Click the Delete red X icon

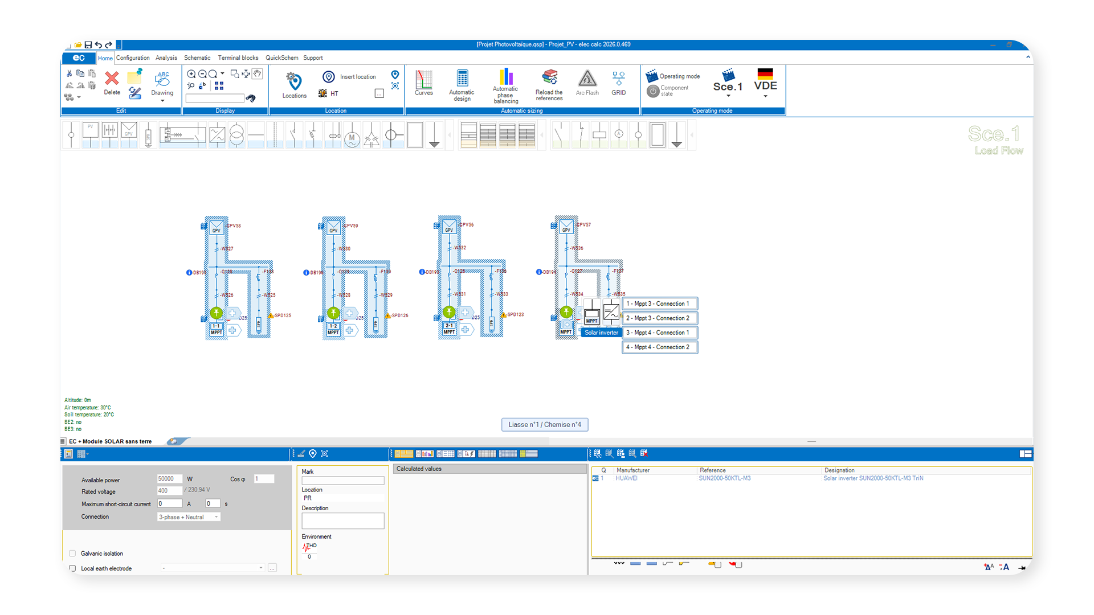click(112, 78)
